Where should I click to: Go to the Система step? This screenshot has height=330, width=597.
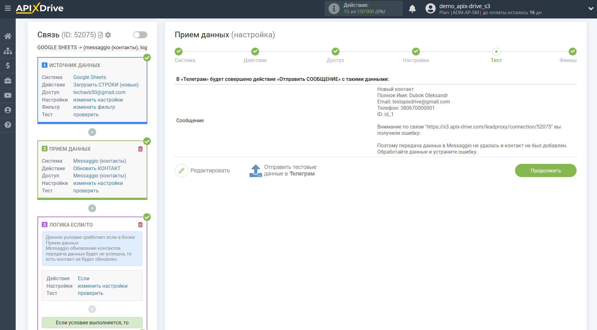click(178, 51)
